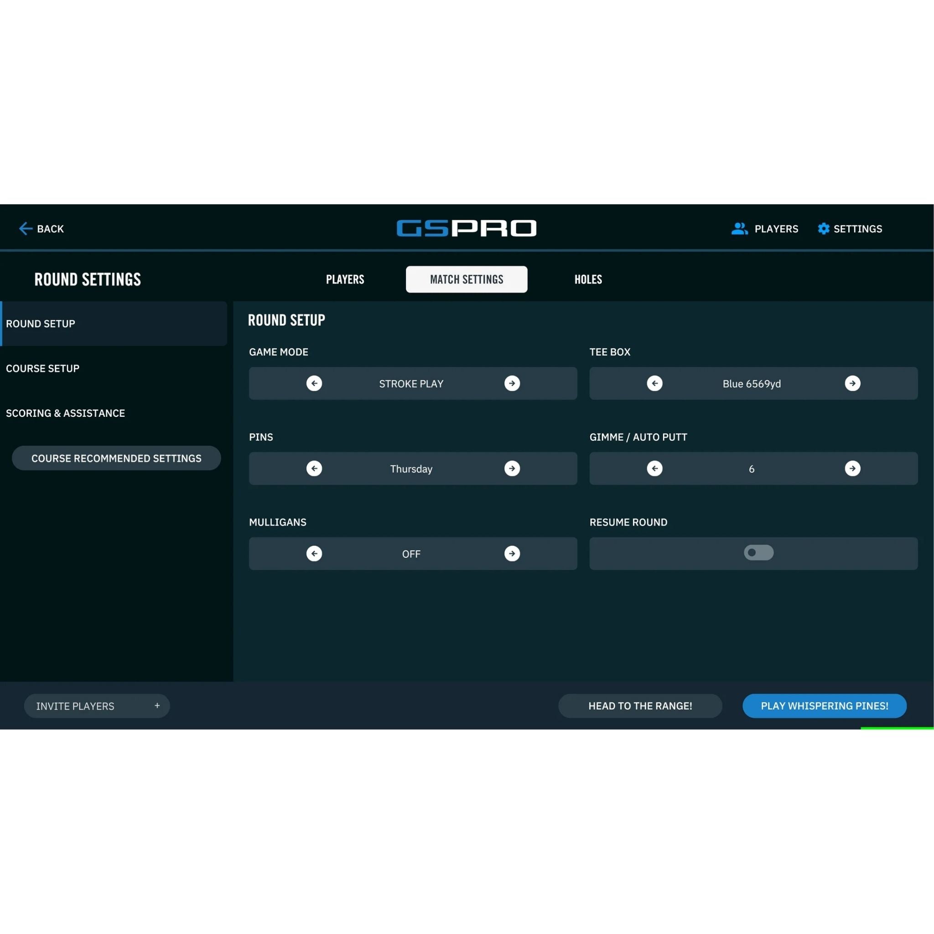Open Course Setup section
This screenshot has height=934, width=934.
pos(42,368)
